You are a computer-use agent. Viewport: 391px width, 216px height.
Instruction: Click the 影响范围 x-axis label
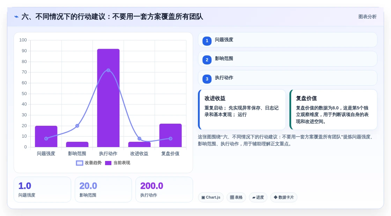[77, 154]
